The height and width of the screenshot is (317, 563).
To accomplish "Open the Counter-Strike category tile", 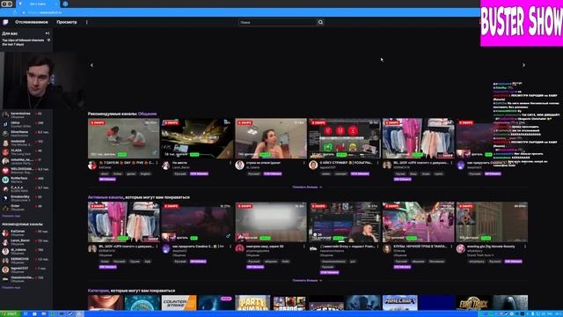I will (x=179, y=303).
